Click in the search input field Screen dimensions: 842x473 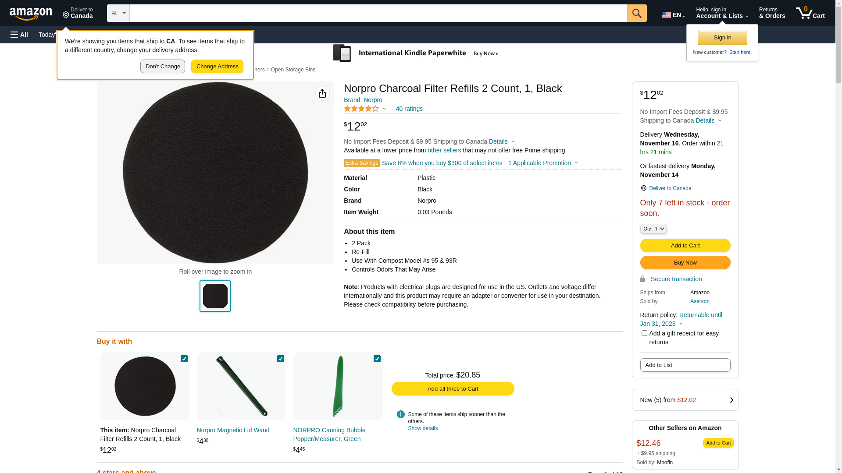click(x=378, y=13)
